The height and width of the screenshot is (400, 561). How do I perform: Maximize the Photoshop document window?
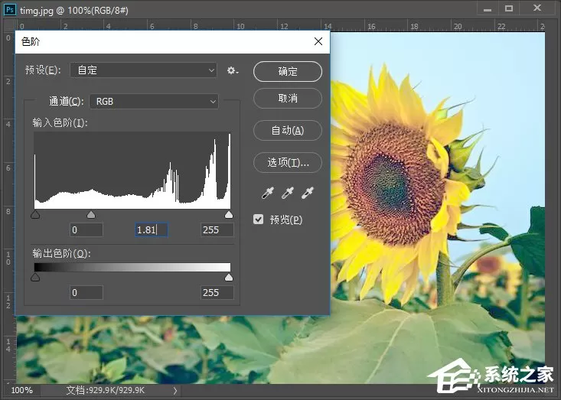click(509, 8)
